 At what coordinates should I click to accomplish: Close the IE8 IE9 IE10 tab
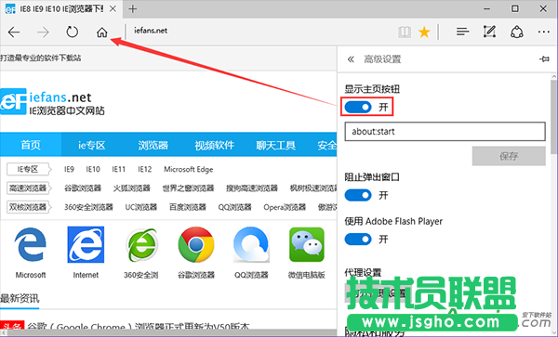pyautogui.click(x=113, y=9)
